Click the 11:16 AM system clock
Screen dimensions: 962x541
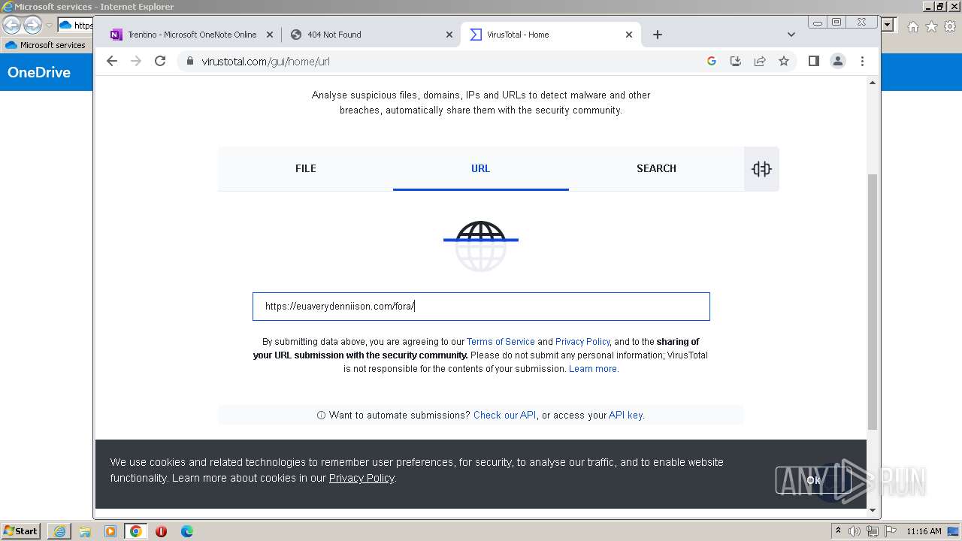pos(924,531)
